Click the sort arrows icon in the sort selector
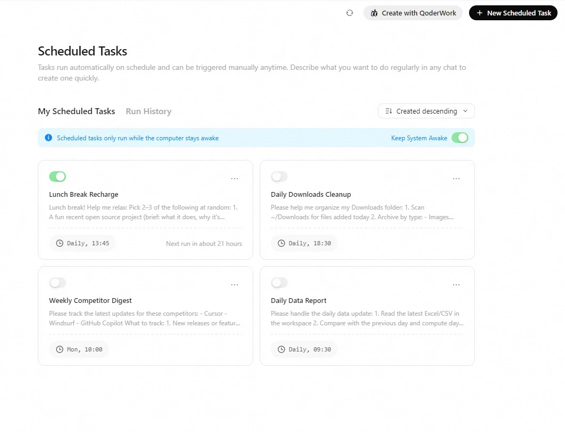Viewport: 565px width, 432px height. click(x=389, y=111)
